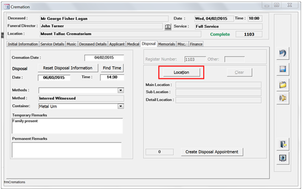Select the Applicant tab

(117, 44)
